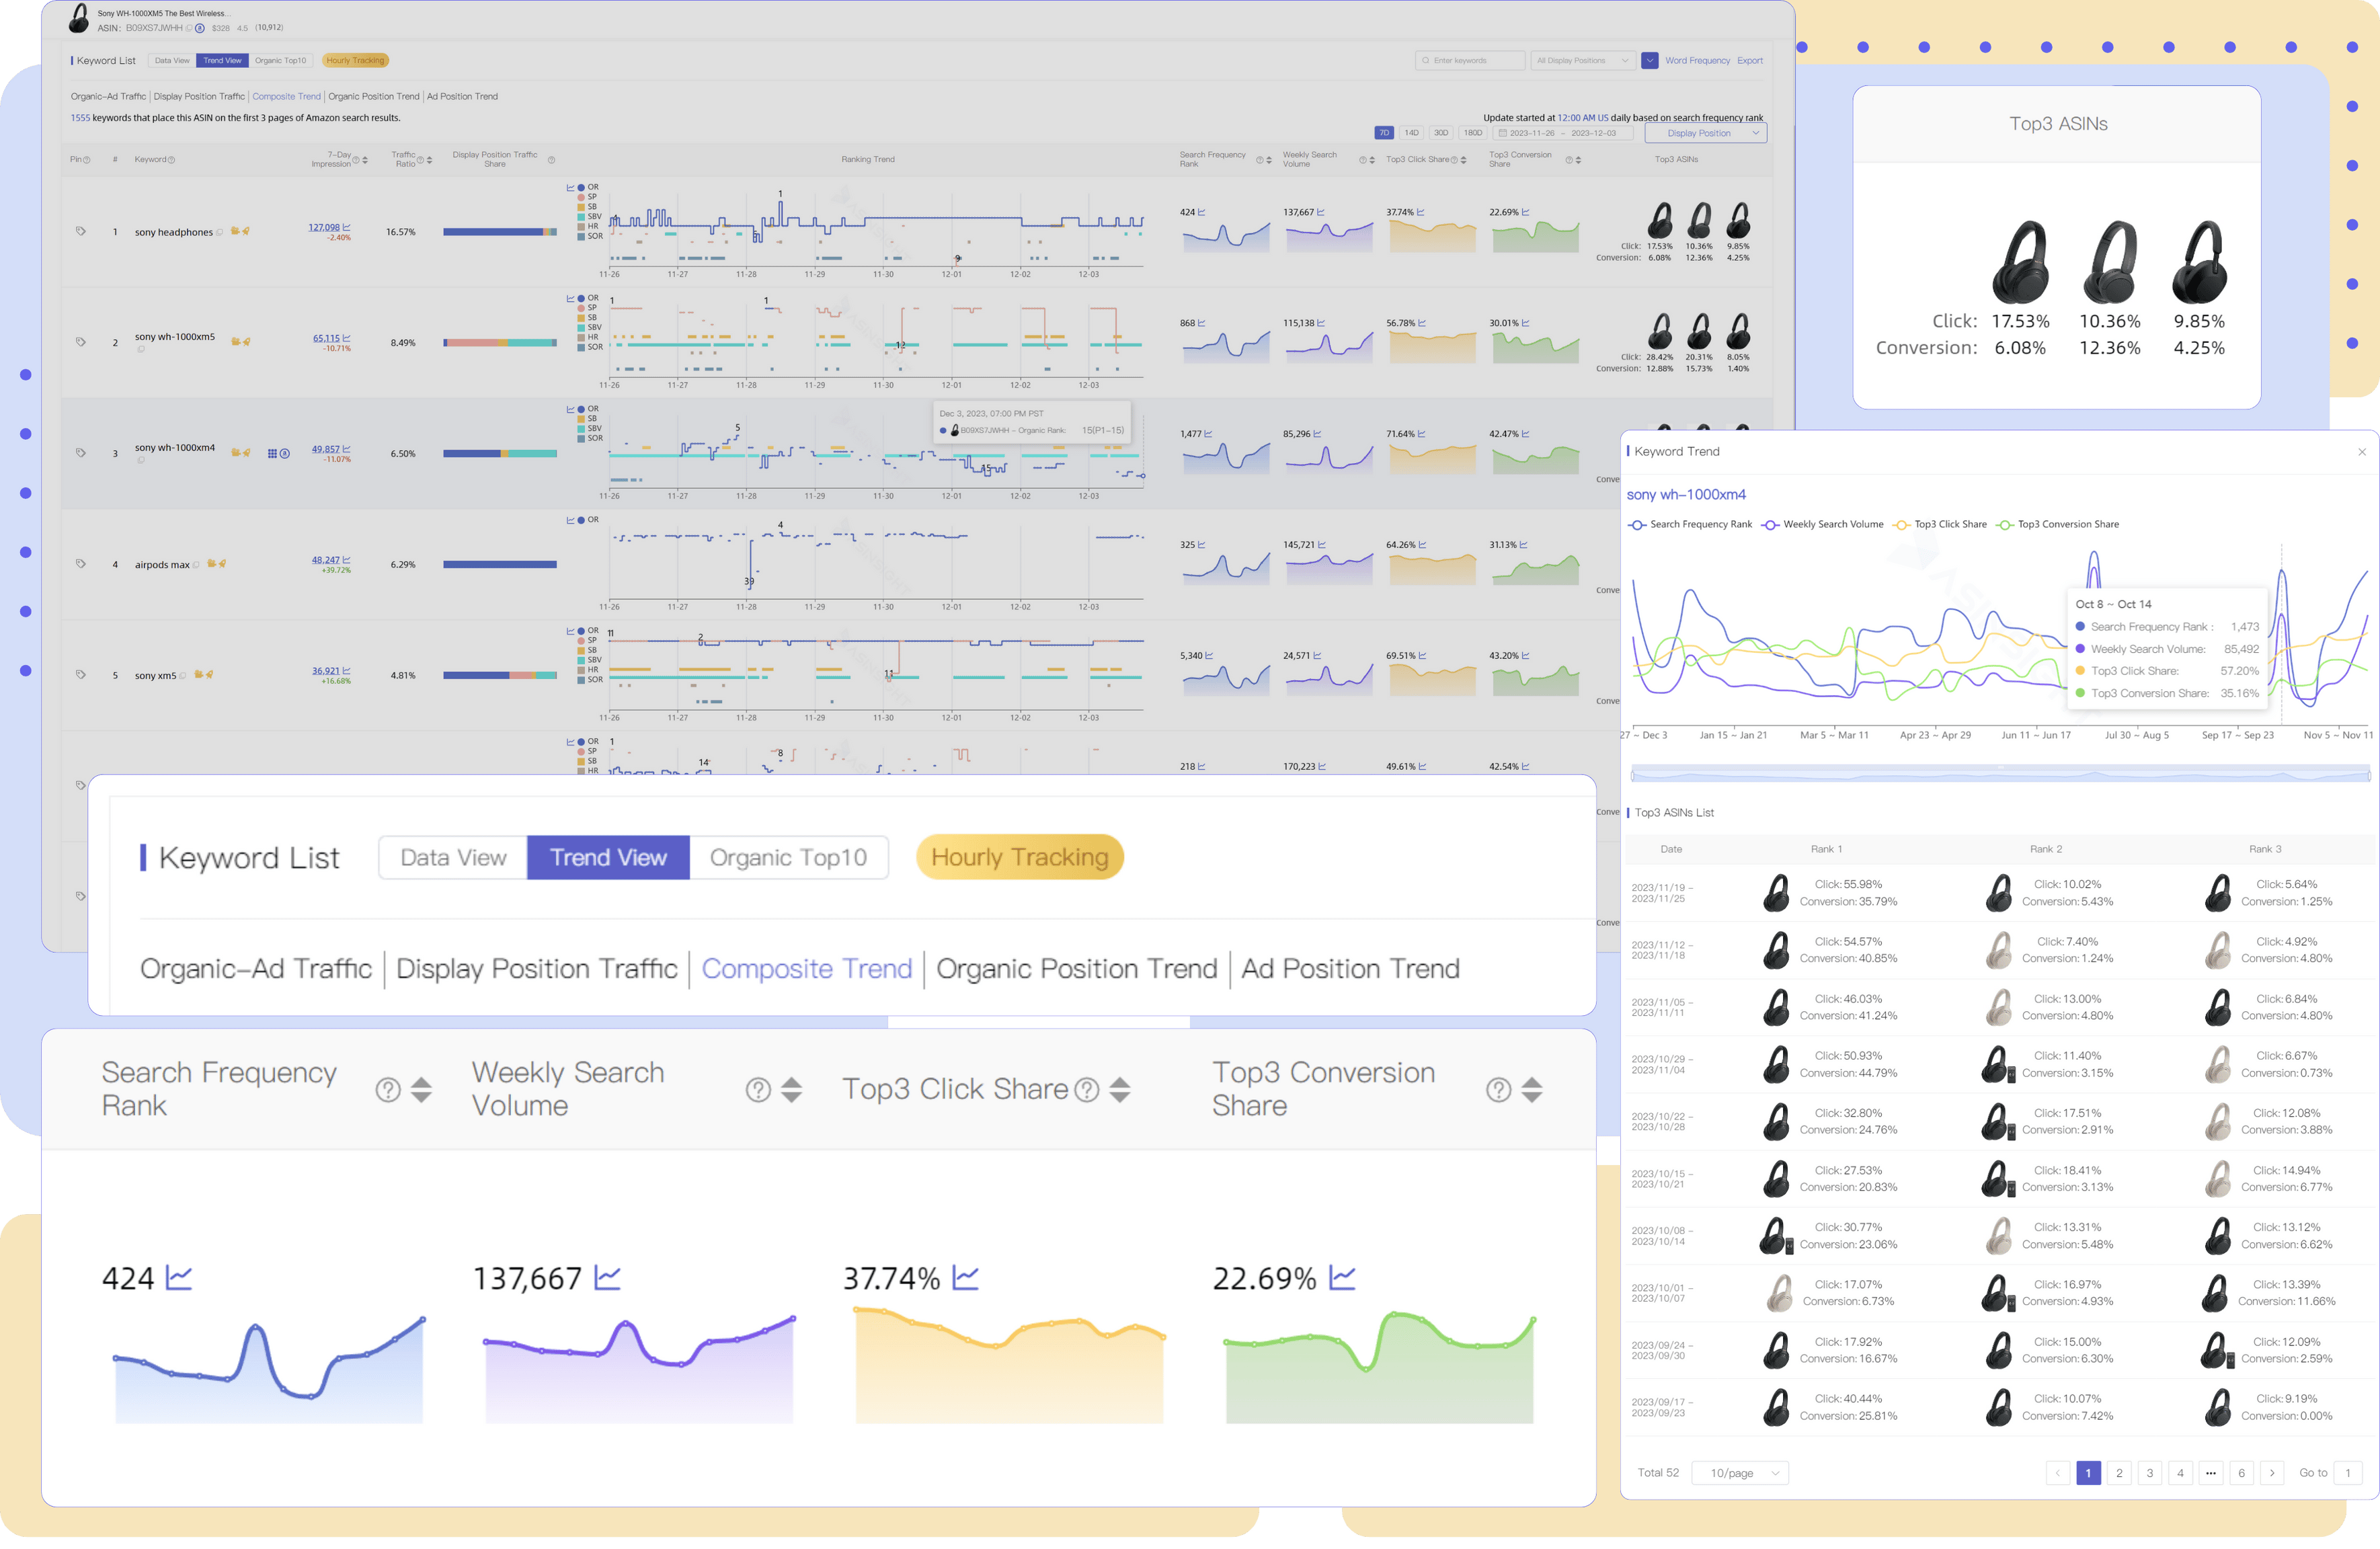Screen dimensions: 2380x1549
Task: Open enlarged Organic-Ad Traffic tab
Action: [x=256, y=969]
